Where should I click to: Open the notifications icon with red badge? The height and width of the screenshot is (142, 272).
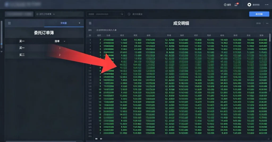(x=236, y=5)
